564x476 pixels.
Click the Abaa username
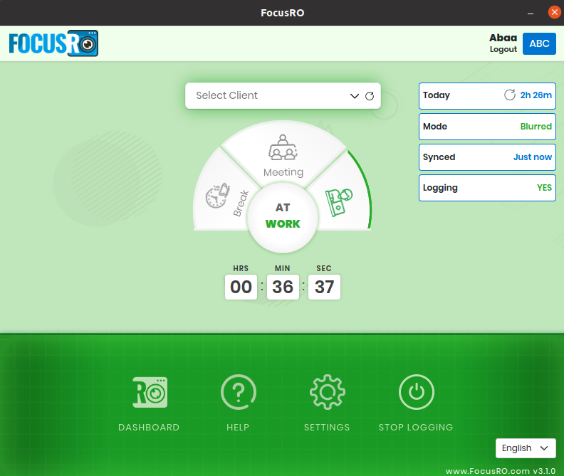pos(503,38)
